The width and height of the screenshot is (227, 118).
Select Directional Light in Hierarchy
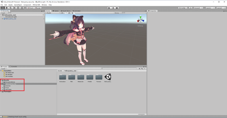click(x=11, y=17)
